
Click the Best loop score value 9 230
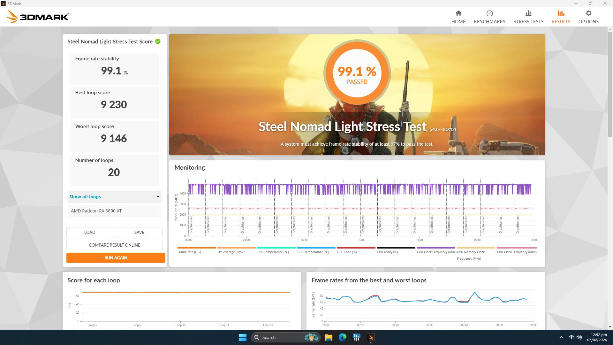114,104
